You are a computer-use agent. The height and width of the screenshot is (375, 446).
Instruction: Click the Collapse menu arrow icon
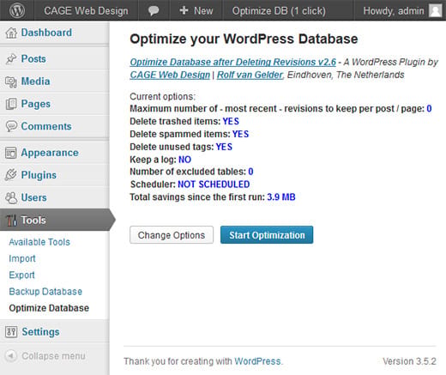11,356
